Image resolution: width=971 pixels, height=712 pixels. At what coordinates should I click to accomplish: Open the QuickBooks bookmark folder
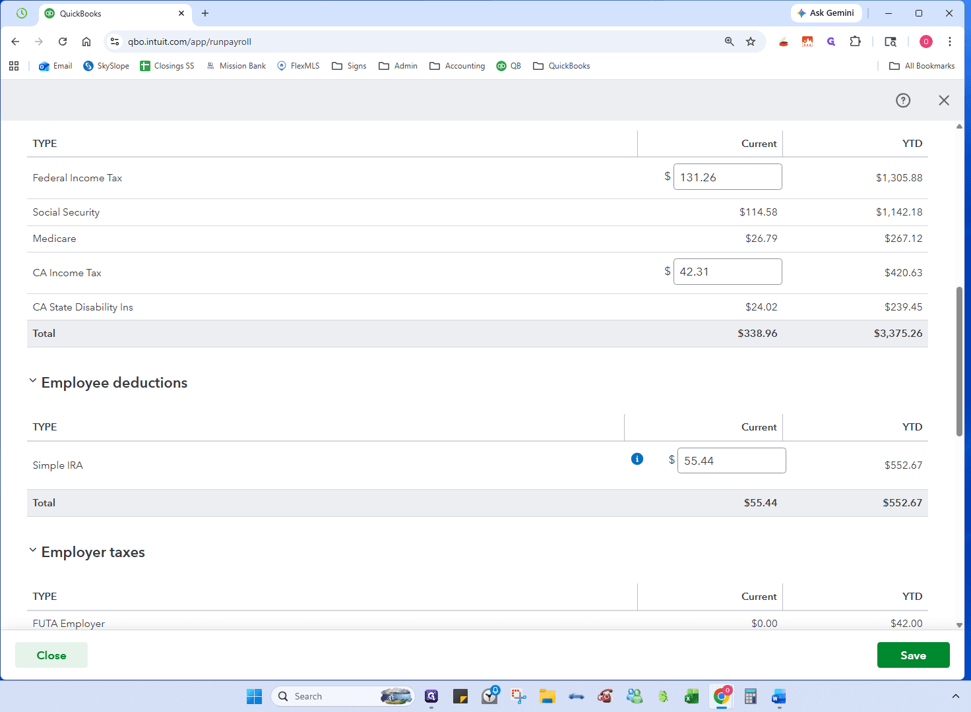click(561, 66)
